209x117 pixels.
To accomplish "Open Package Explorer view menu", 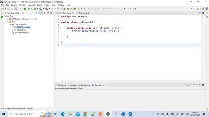I will tap(44, 13).
